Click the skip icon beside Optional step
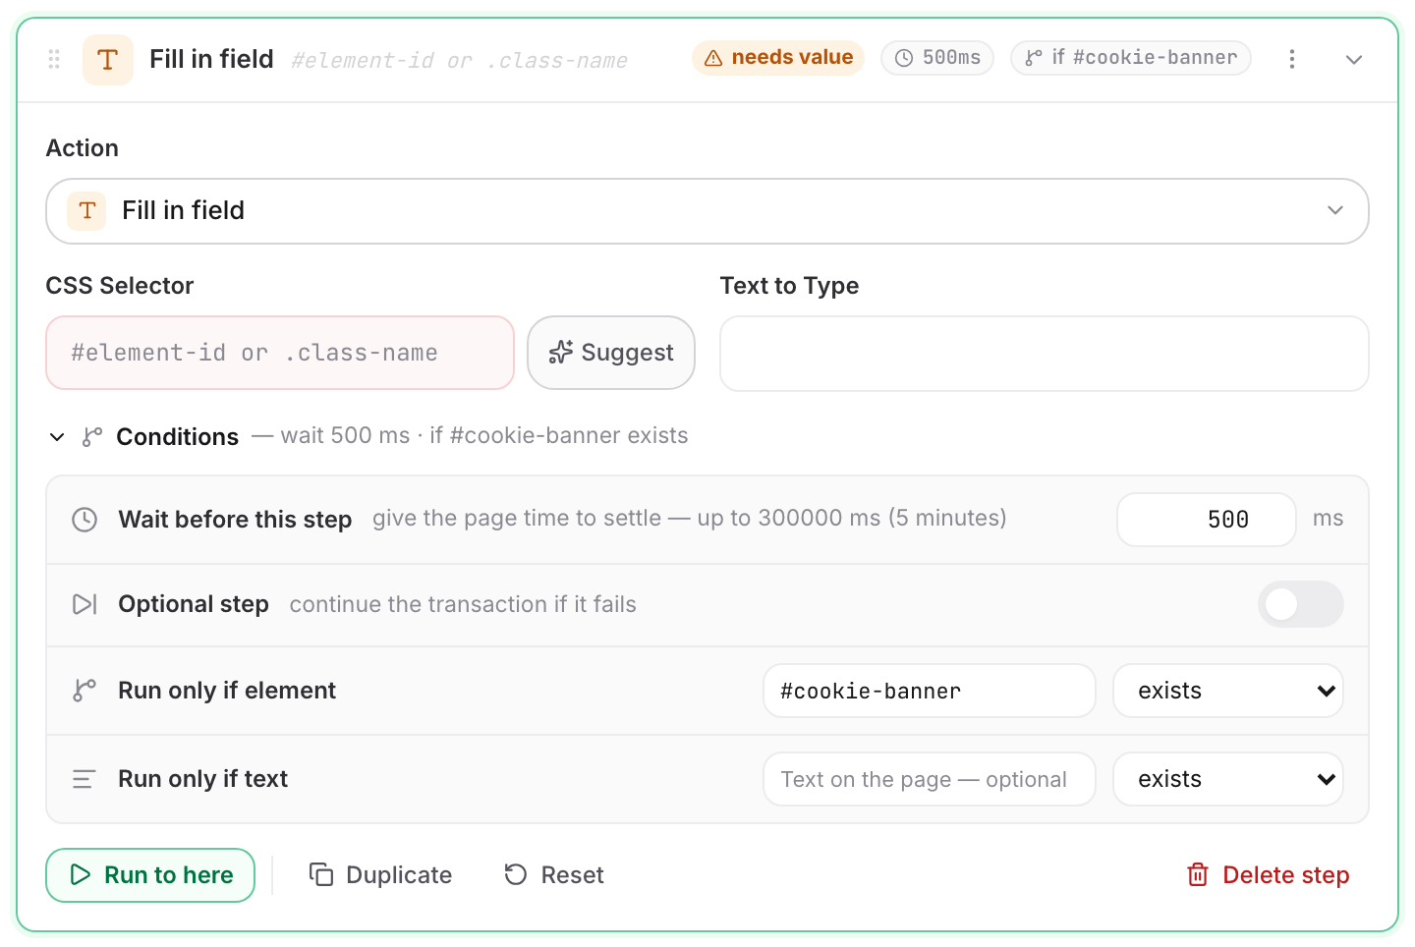 85,604
